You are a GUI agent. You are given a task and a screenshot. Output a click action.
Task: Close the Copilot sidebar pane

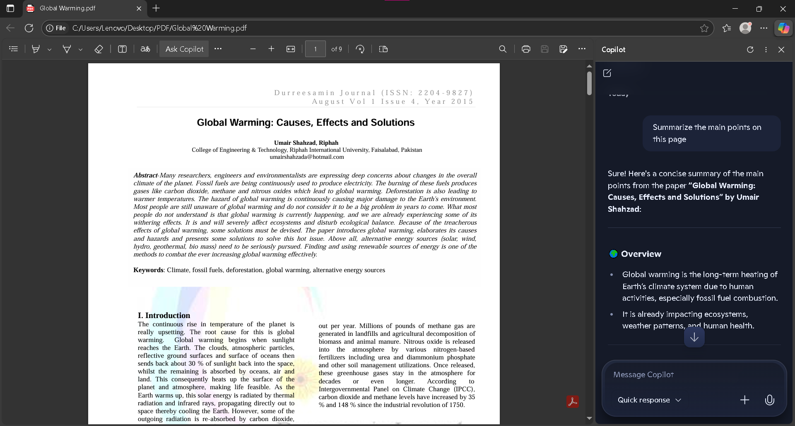[x=781, y=50]
